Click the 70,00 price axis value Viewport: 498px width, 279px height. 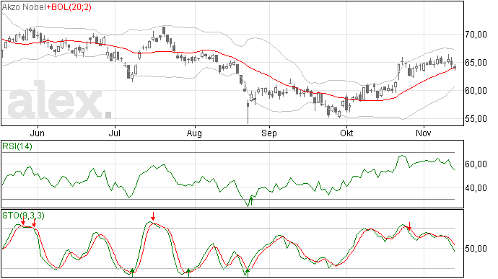476,35
